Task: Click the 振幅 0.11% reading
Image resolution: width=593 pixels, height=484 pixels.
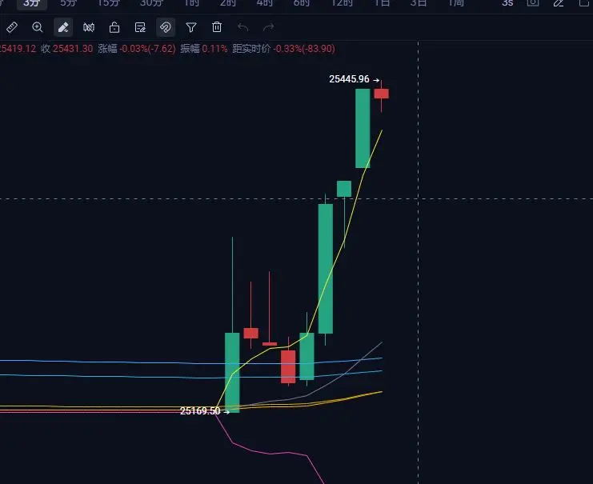Action: 204,49
